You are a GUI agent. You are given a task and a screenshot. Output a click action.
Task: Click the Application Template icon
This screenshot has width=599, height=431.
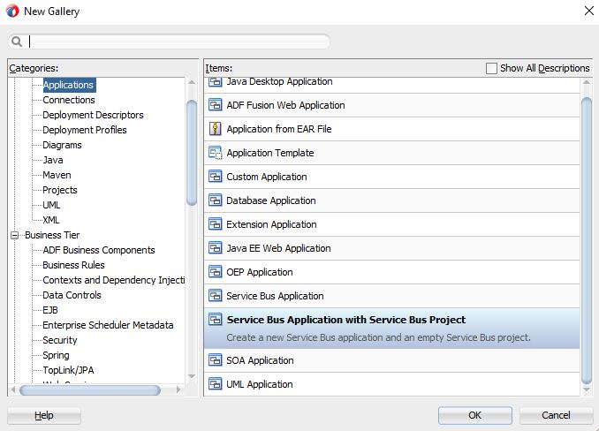pyautogui.click(x=215, y=153)
